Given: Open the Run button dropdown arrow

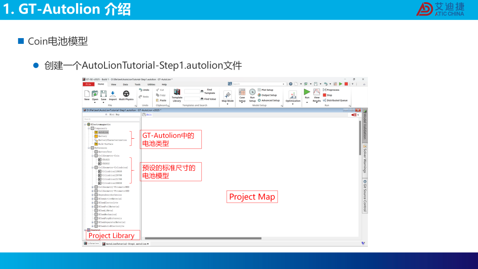Looking at the screenshot, I should coord(307,103).
